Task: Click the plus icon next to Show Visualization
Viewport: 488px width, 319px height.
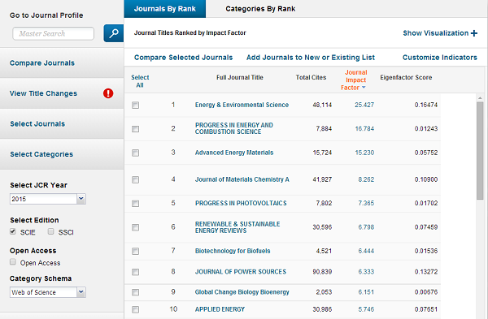Action: (474, 33)
